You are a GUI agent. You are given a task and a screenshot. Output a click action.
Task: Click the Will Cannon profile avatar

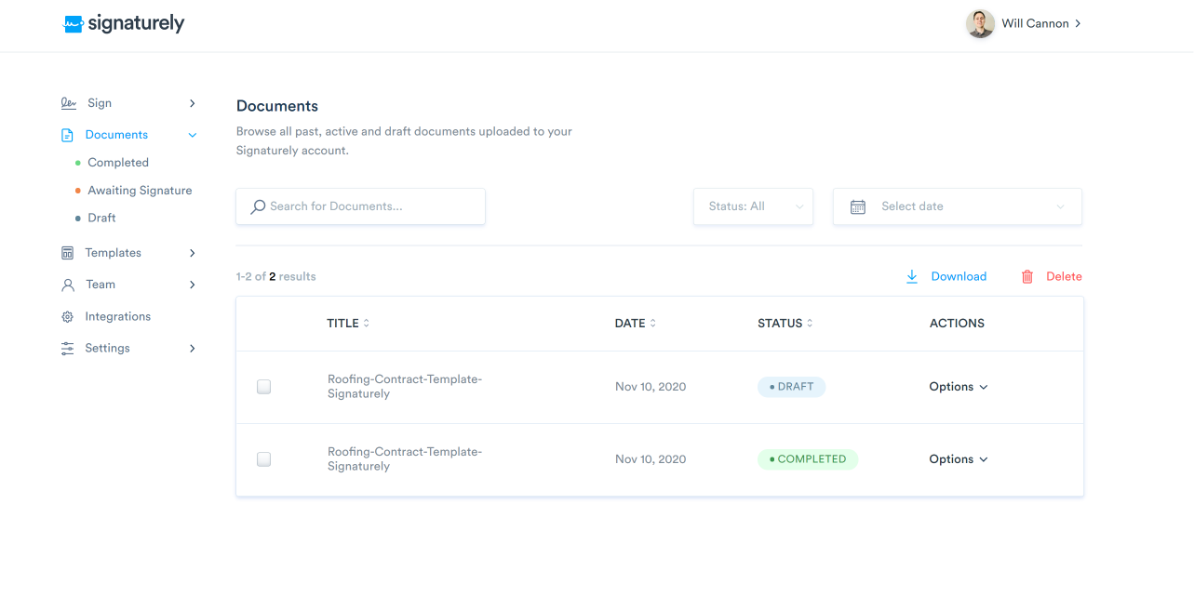tap(980, 24)
